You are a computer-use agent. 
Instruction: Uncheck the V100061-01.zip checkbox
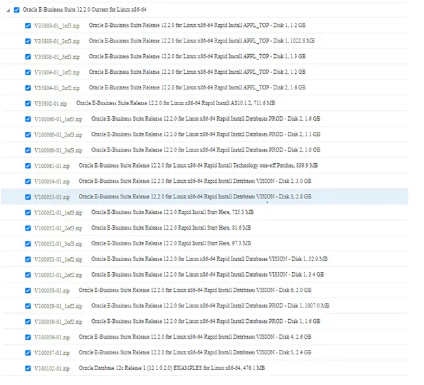click(x=28, y=166)
